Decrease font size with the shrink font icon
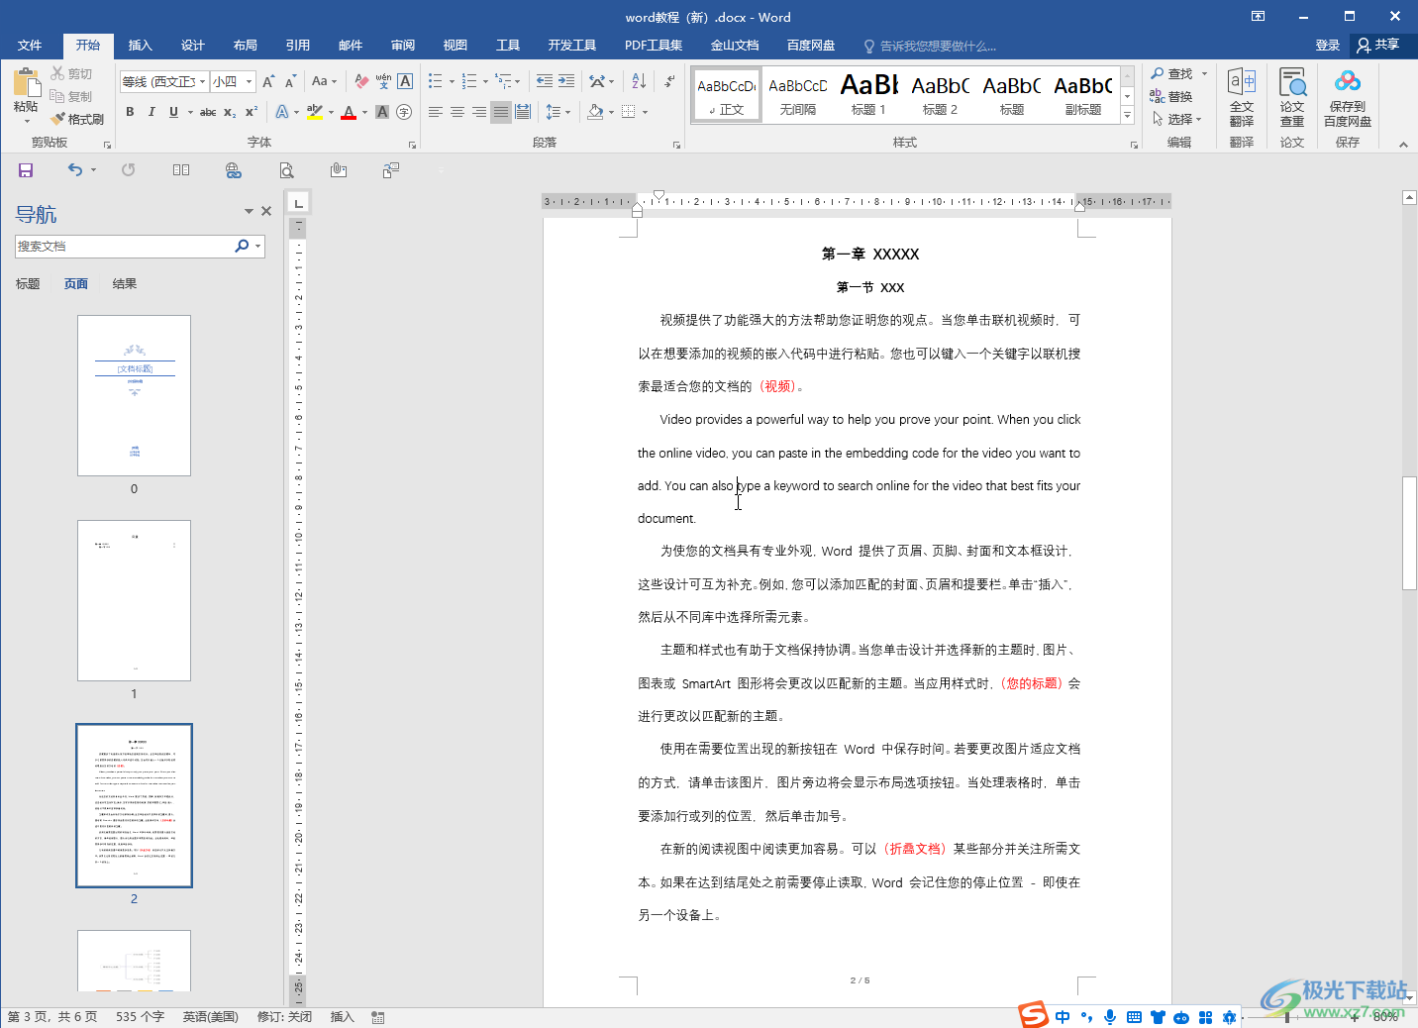 tap(290, 81)
